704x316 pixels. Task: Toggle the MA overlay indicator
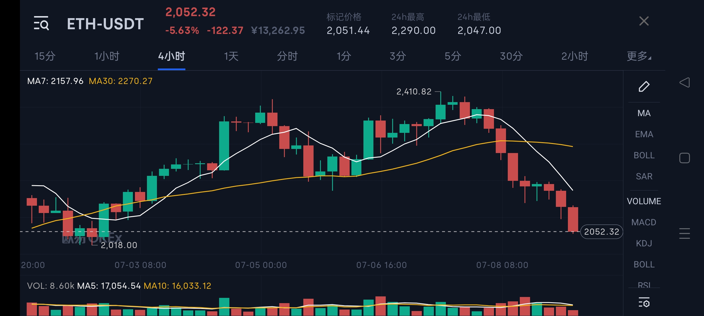coord(644,113)
